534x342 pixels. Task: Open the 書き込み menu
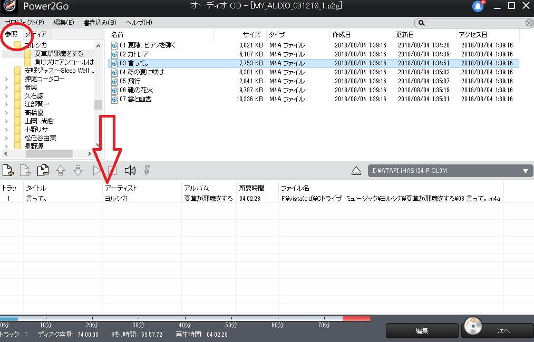click(100, 22)
